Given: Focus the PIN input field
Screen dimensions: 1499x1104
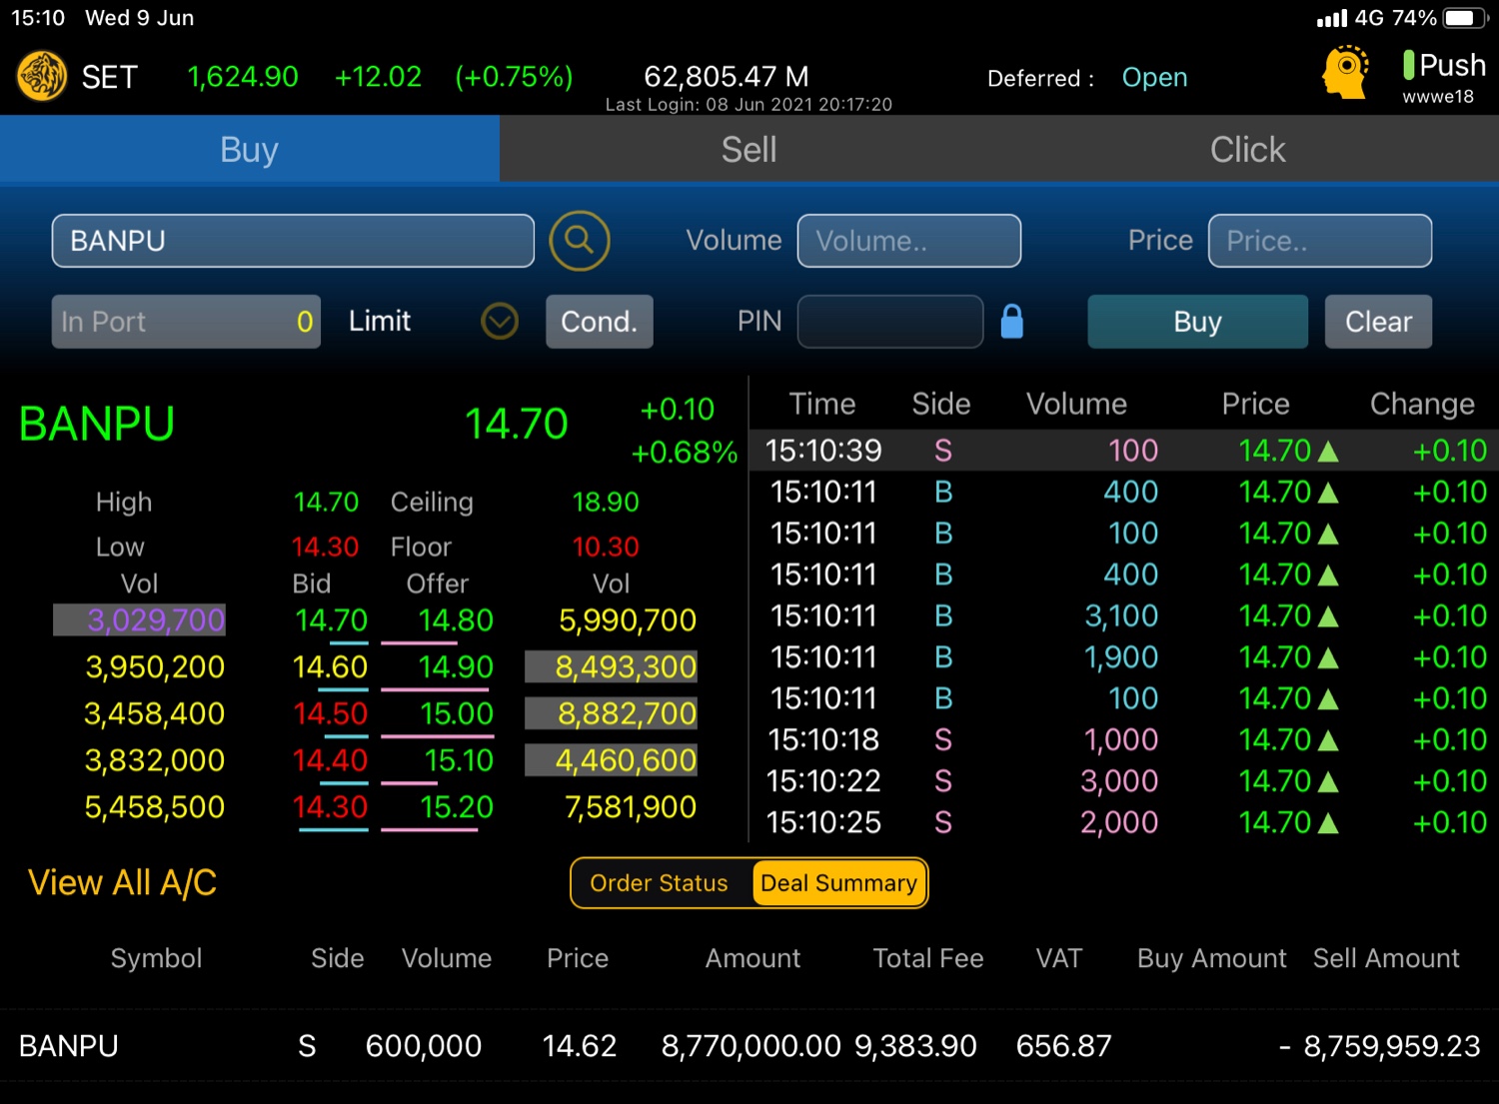Looking at the screenshot, I should [890, 322].
